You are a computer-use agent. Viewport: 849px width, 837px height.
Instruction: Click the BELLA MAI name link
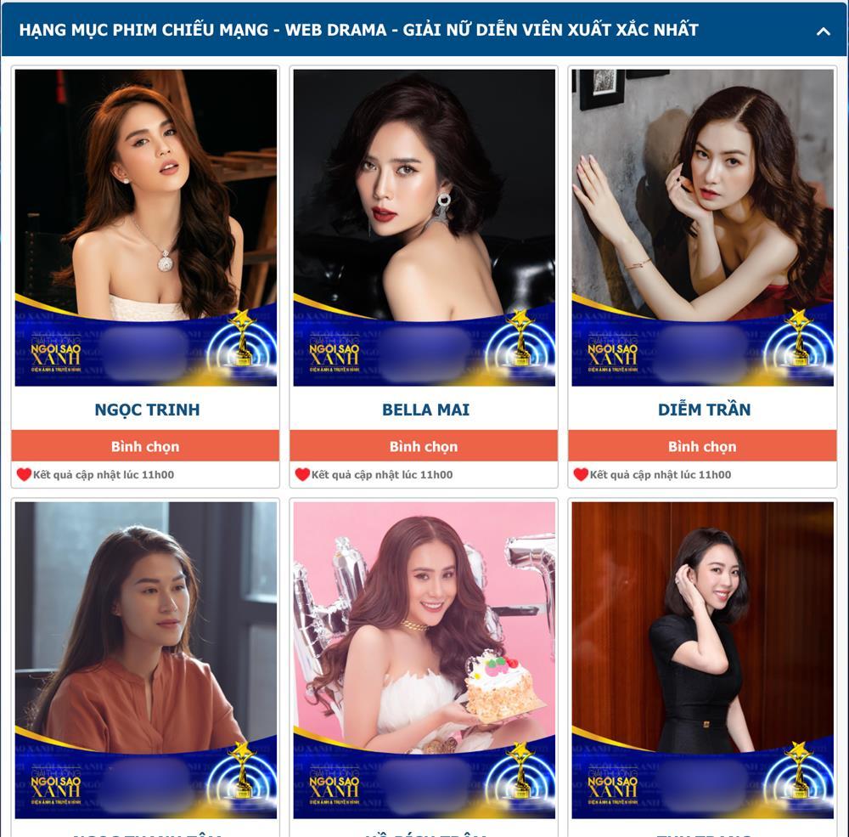tap(425, 410)
